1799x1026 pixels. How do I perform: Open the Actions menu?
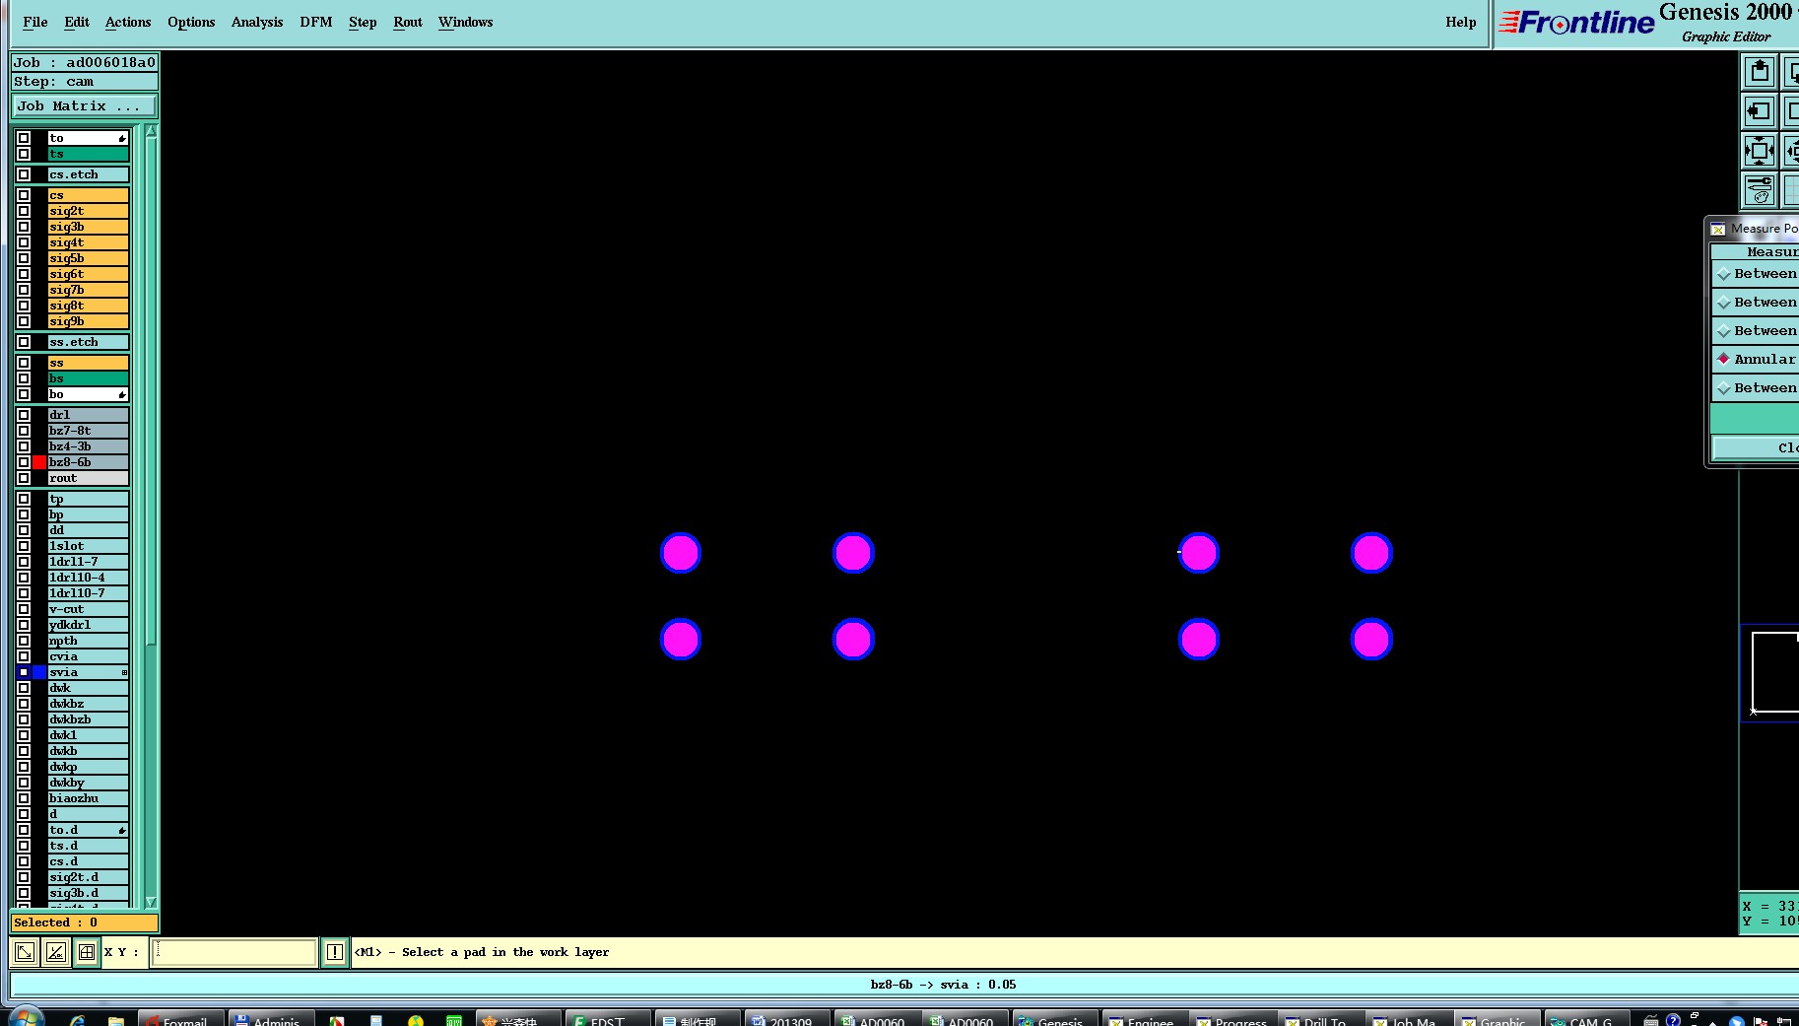pos(128,22)
